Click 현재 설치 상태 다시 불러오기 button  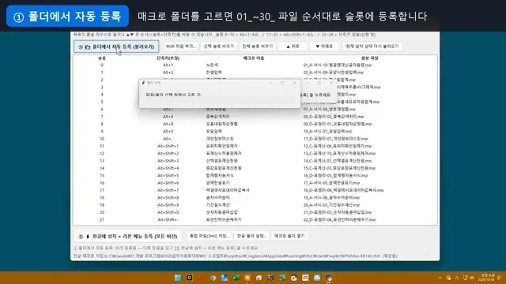[372, 47]
